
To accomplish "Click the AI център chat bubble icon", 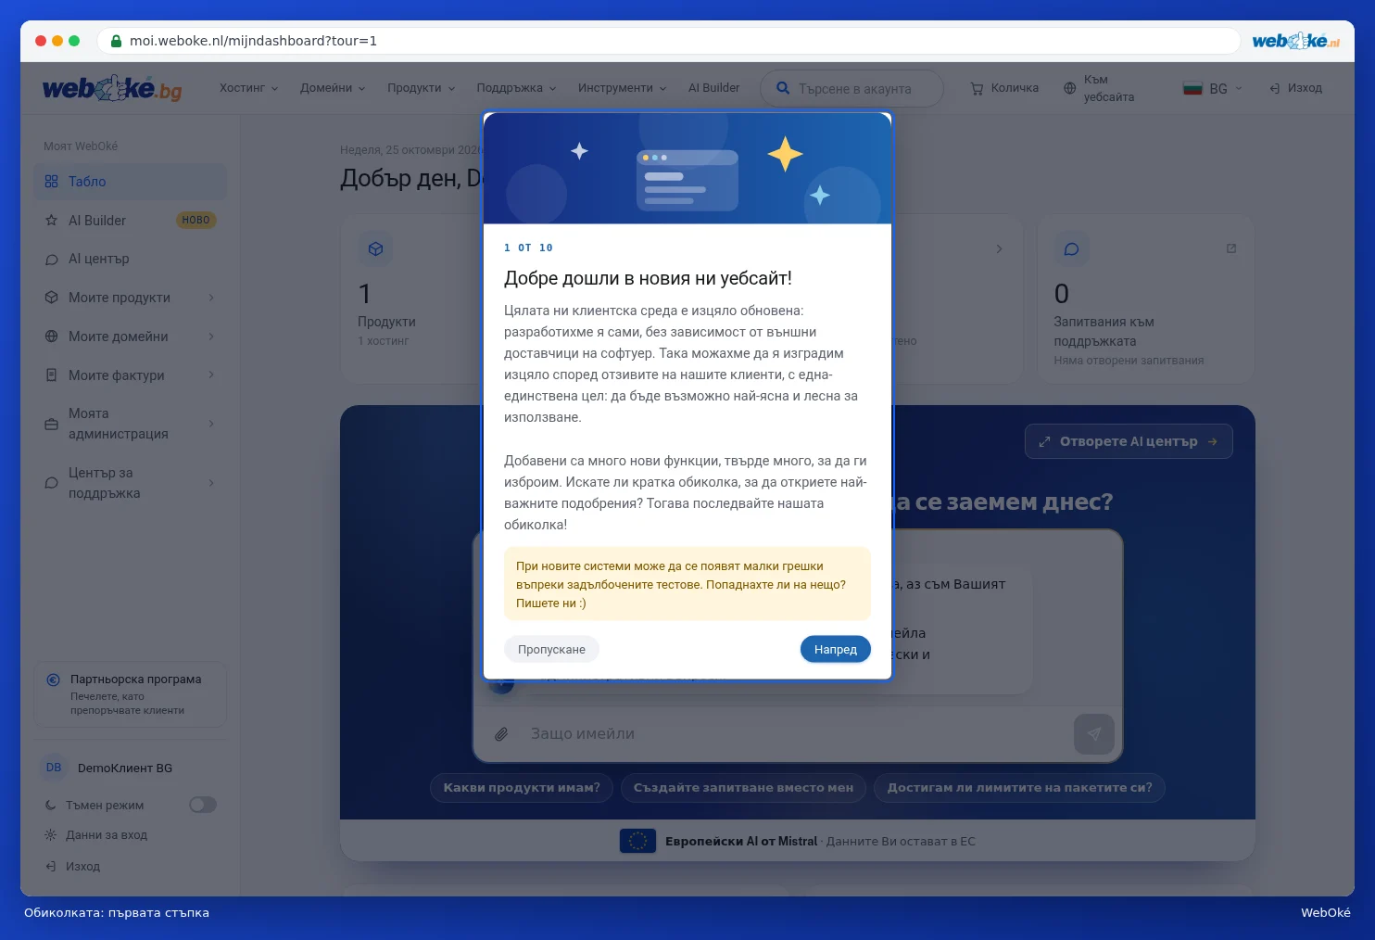I will 51,260.
